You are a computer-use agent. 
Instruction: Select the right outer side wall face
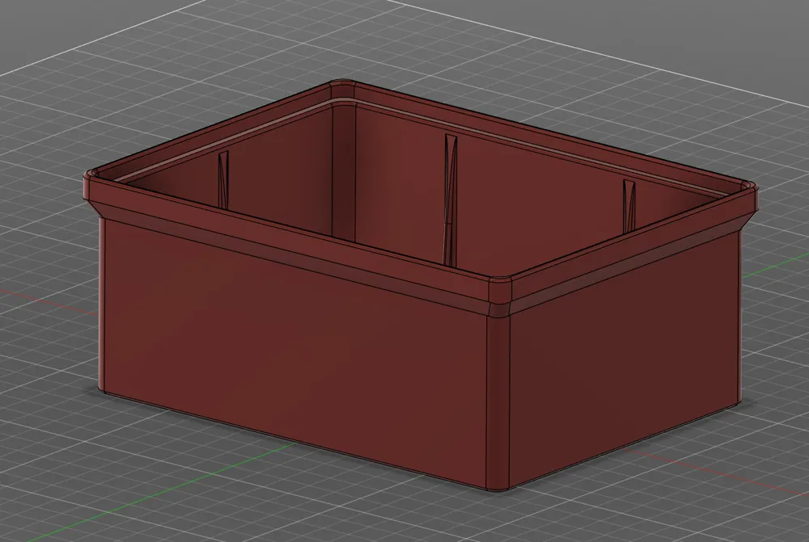pyautogui.click(x=625, y=360)
